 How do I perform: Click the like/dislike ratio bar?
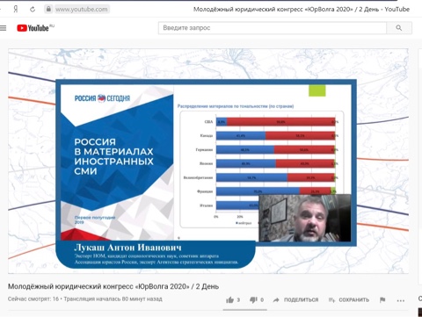[x=244, y=309]
